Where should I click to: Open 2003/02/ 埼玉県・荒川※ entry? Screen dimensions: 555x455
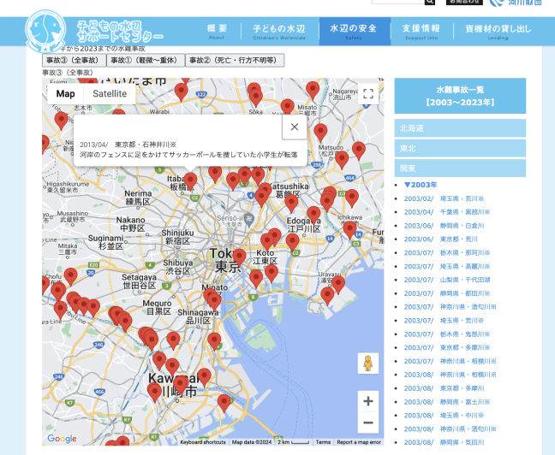(444, 198)
